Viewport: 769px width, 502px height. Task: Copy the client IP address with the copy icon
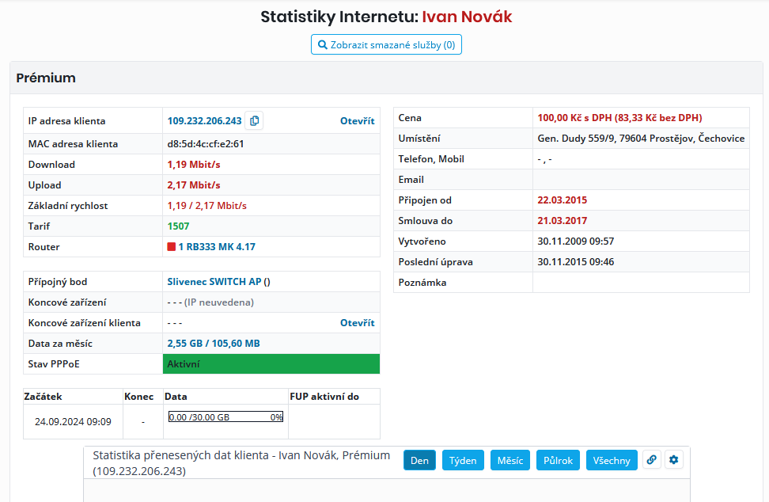pyautogui.click(x=254, y=121)
